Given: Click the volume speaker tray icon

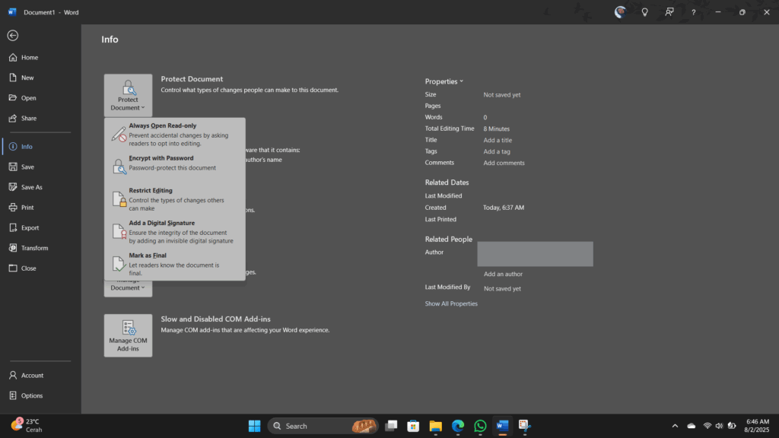Looking at the screenshot, I should point(719,426).
